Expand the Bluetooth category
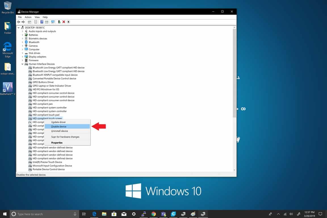This screenshot has width=327, height=218. coord(22,42)
